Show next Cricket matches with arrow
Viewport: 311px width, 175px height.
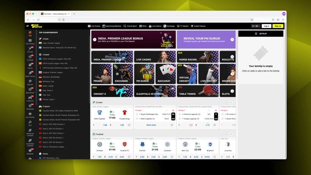click(231, 102)
